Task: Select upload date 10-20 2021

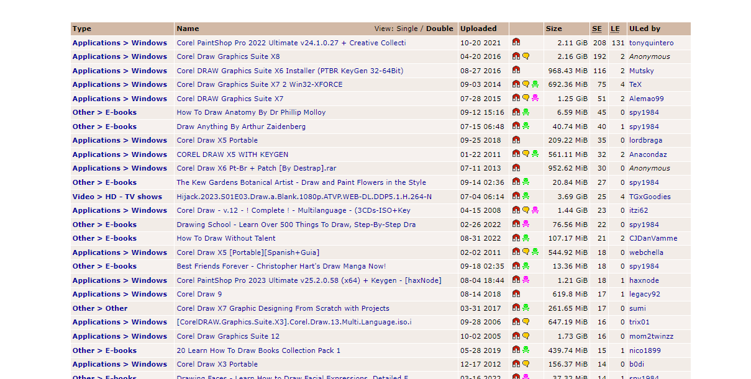Action: click(480, 43)
